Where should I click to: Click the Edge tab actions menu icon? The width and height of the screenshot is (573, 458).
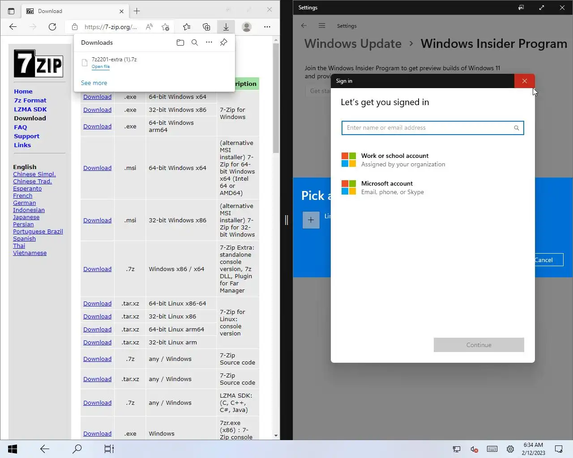pos(11,11)
